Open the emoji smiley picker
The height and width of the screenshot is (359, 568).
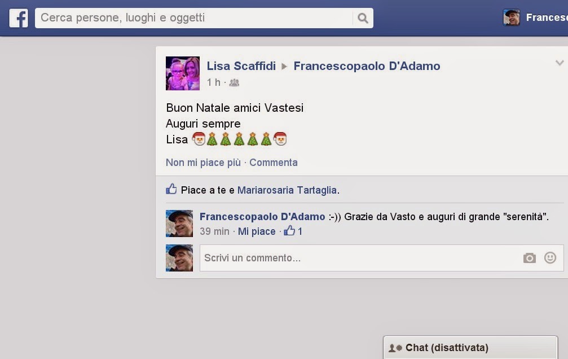[550, 257]
